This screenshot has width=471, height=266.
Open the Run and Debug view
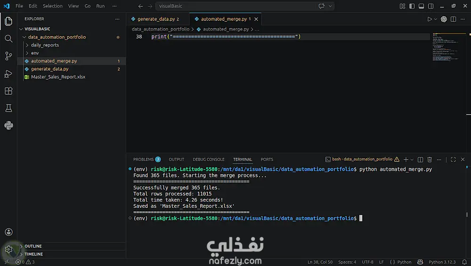(8, 73)
